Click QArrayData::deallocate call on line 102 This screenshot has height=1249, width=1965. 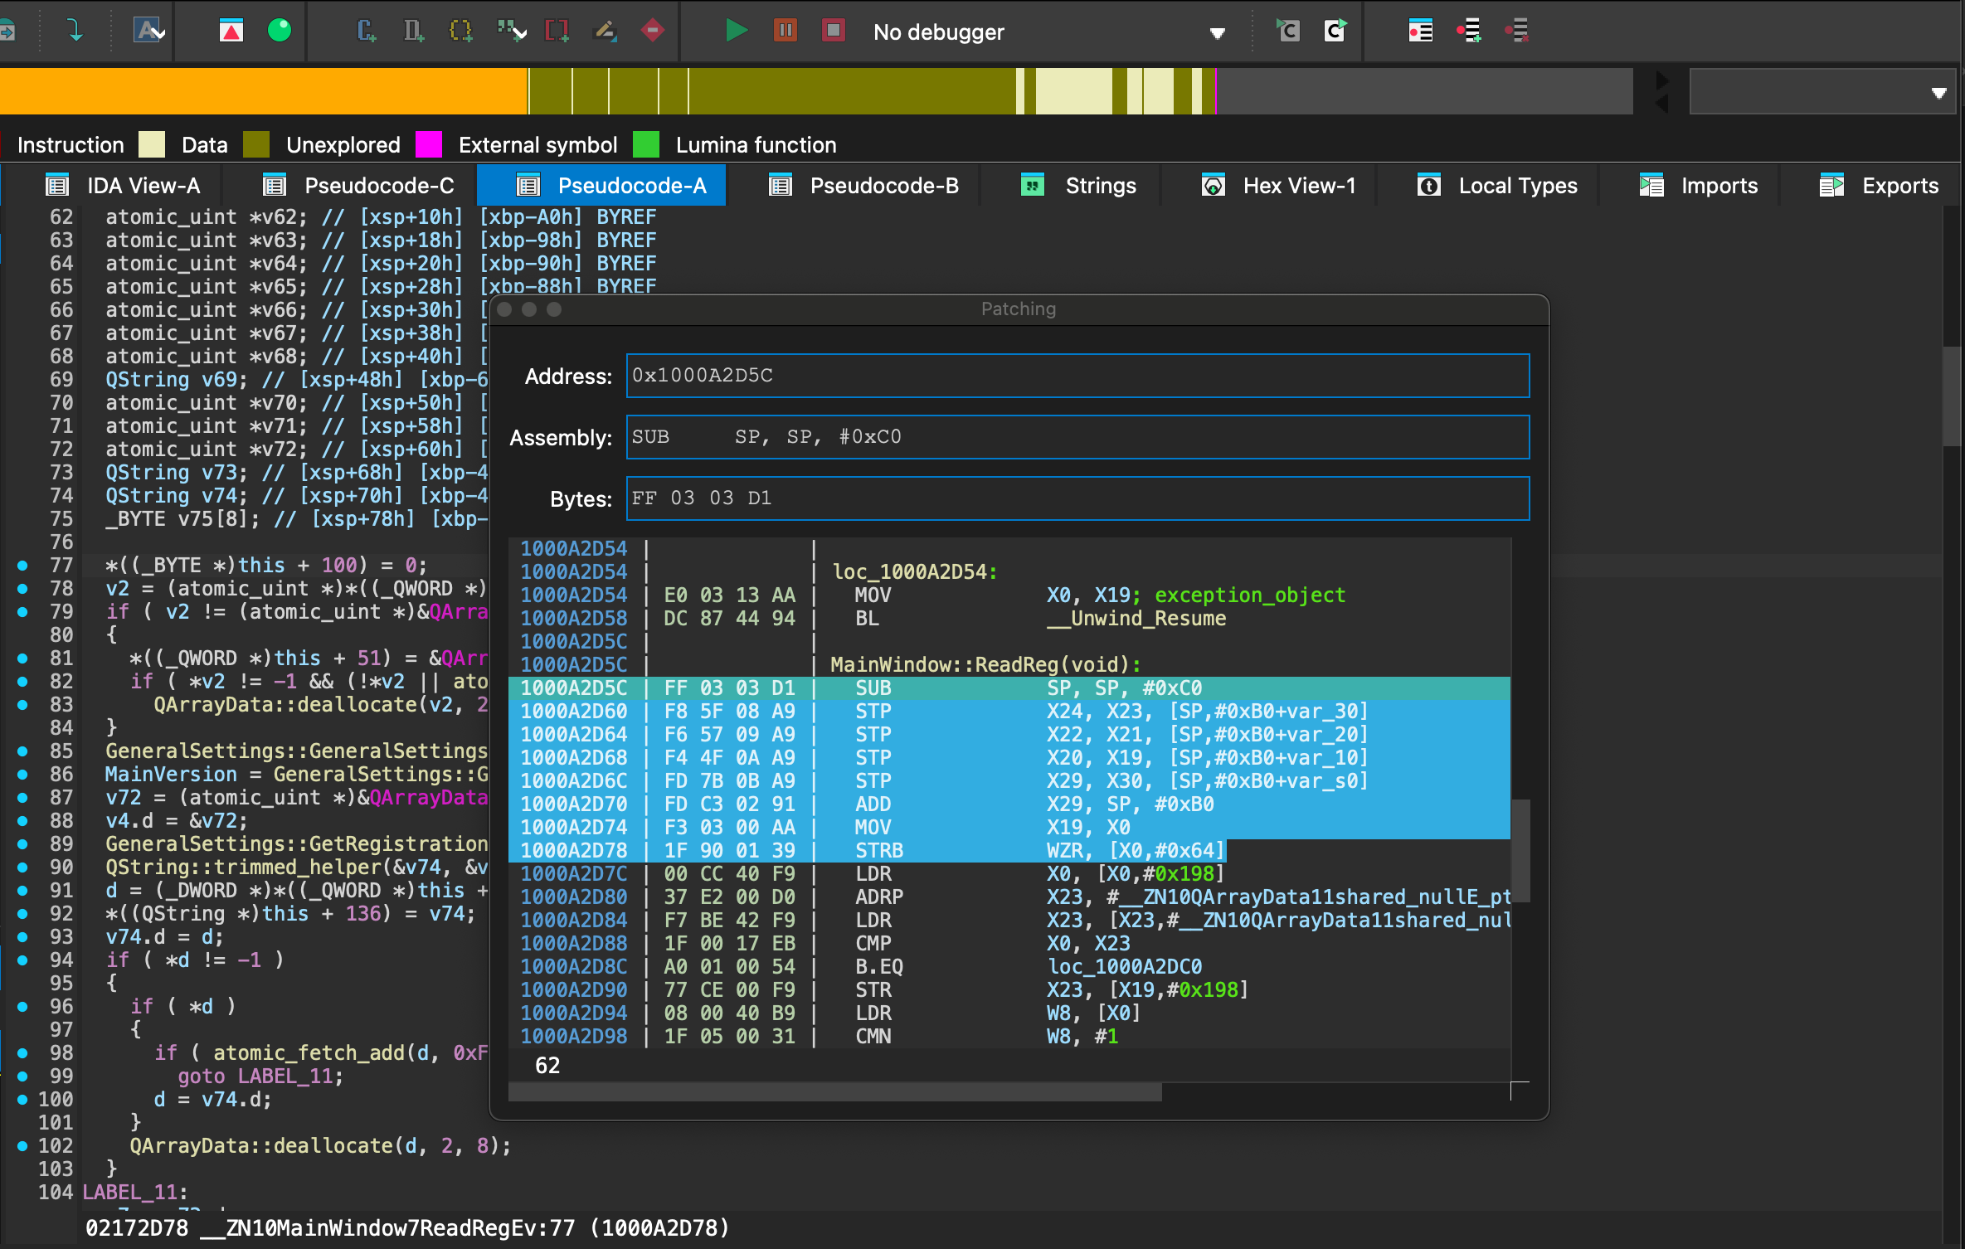320,1146
